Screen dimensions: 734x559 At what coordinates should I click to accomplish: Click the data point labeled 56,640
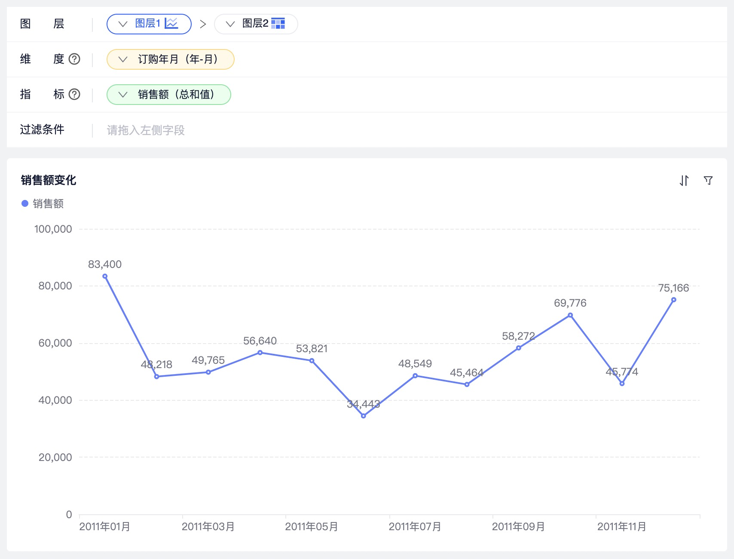coord(260,353)
